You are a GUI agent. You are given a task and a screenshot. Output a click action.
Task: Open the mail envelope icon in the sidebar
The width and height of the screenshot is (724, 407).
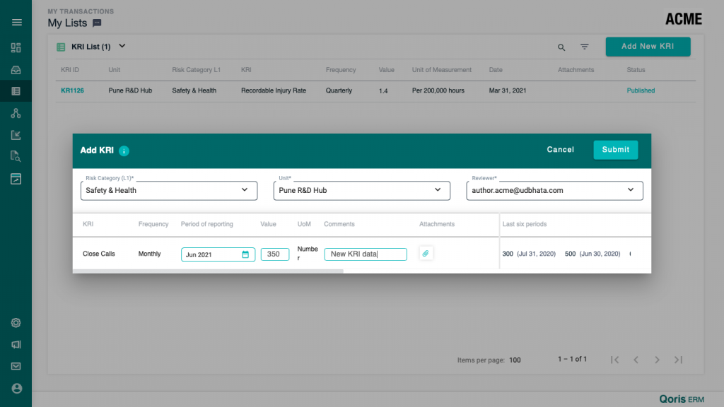click(x=16, y=366)
